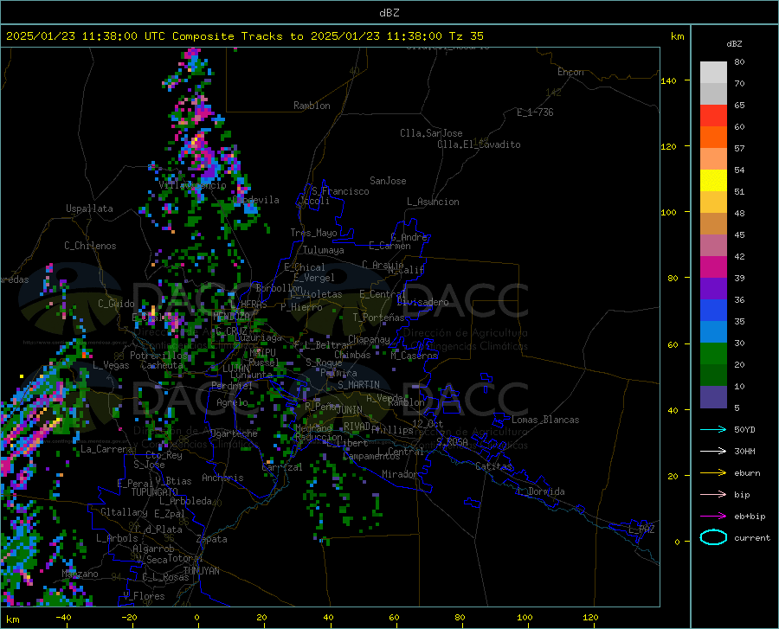Click the 'Lomas_Blancas' map label
The width and height of the screenshot is (779, 629).
pyautogui.click(x=545, y=420)
